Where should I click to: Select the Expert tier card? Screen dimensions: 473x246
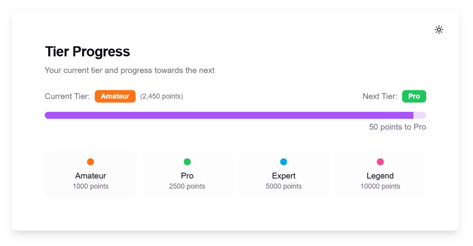[284, 175]
